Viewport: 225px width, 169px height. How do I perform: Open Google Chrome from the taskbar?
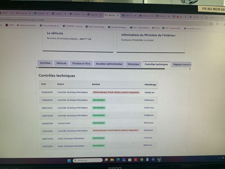pyautogui.click(x=141, y=159)
